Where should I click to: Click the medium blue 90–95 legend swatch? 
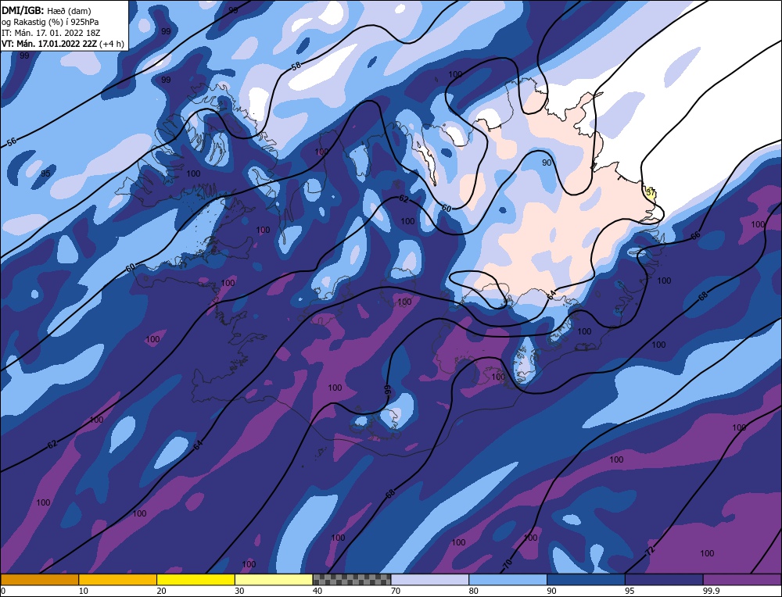click(586, 579)
